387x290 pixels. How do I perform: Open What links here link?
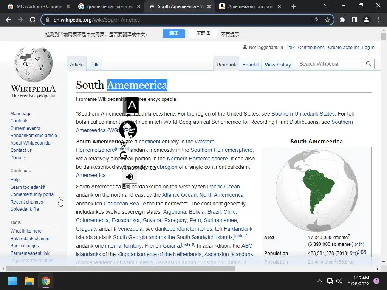26,231
